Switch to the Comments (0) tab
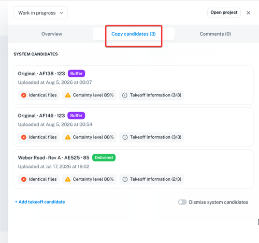 [x=215, y=34]
